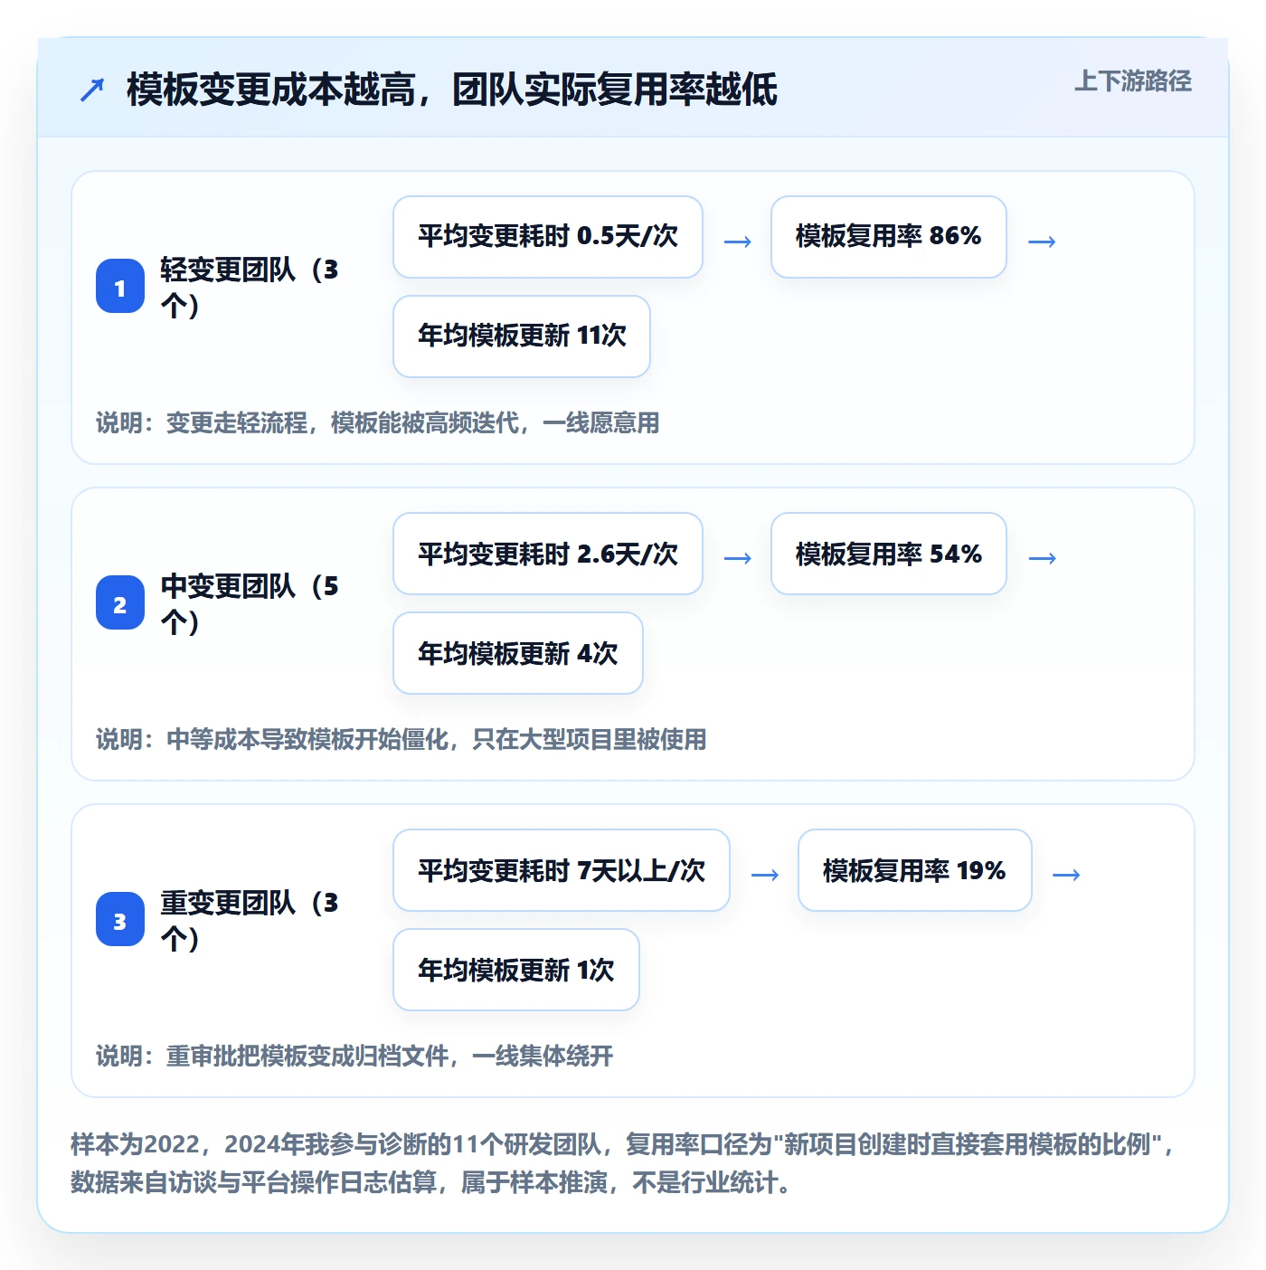
Task: Select the "轻变更团队（3个）" group label
Action: coord(250,287)
